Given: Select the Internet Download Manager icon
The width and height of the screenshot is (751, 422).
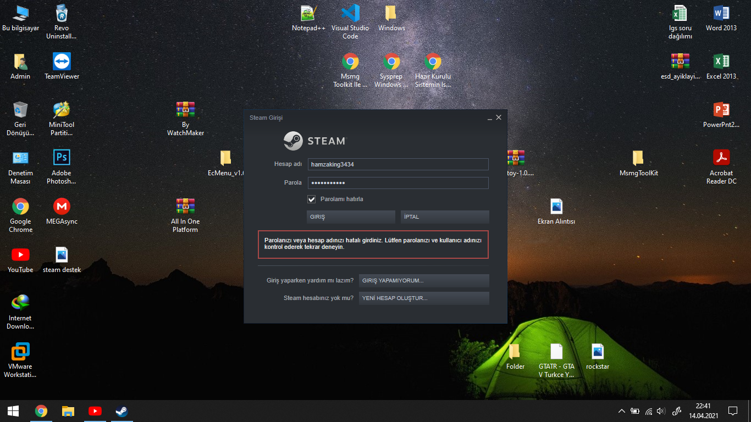Looking at the screenshot, I should point(20,312).
